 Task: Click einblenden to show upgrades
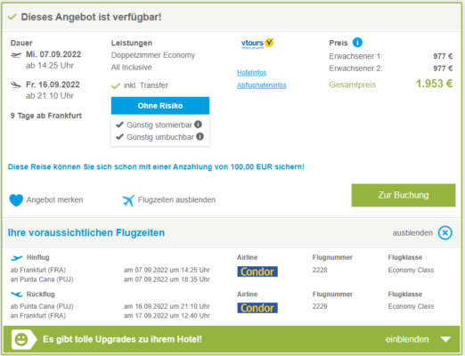[x=407, y=339]
